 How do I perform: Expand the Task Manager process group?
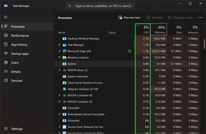click(x=59, y=45)
